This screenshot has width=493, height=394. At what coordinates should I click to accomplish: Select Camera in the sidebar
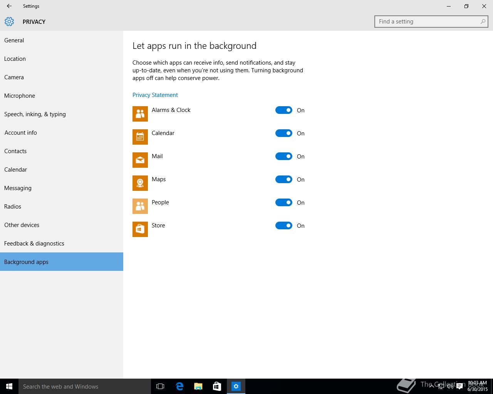coord(62,77)
